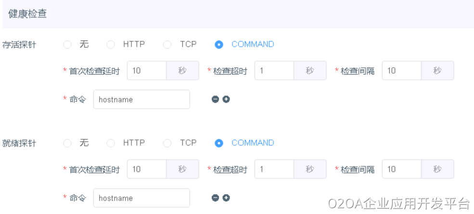Click 首次检查延时 input in 就绪探针
This screenshot has width=474, height=214.
[x=147, y=169]
